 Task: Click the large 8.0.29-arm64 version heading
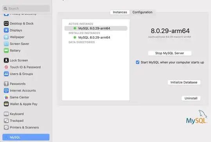tap(170, 31)
